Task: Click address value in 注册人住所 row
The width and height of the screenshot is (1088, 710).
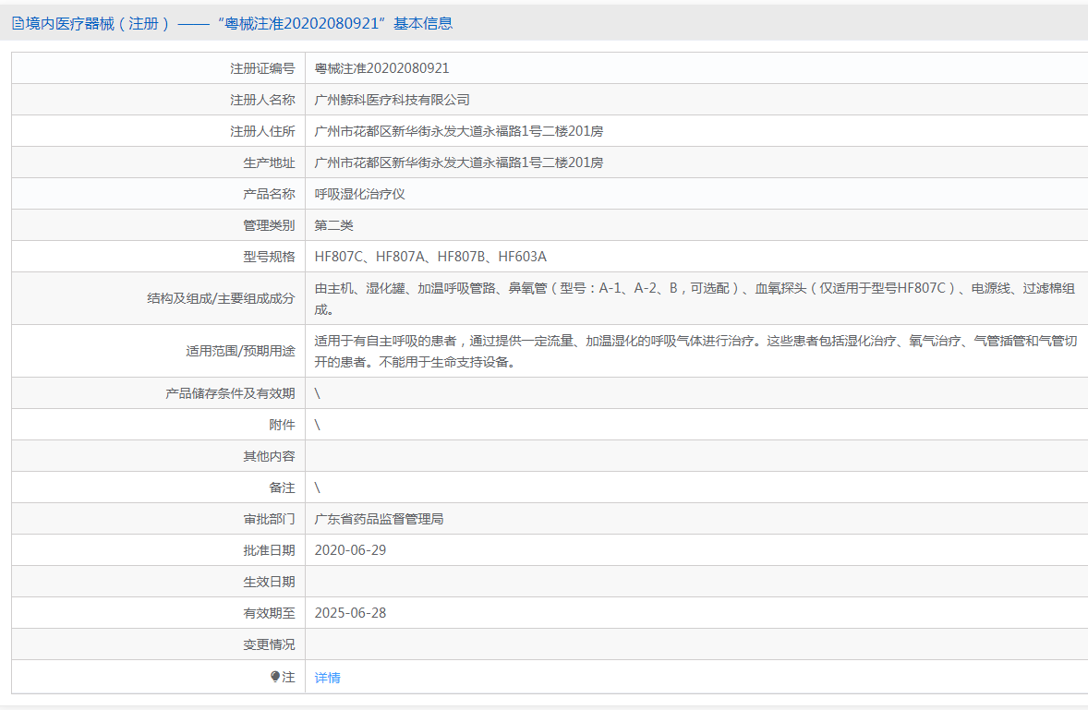Action: coord(459,131)
